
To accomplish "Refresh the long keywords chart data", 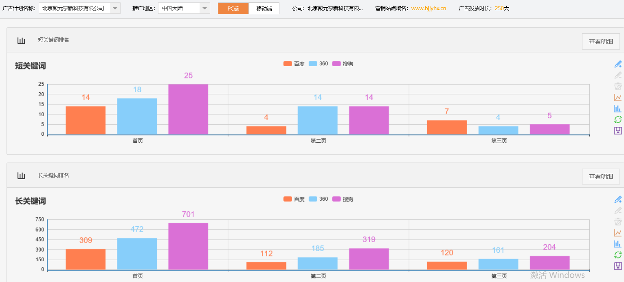I will (618, 255).
